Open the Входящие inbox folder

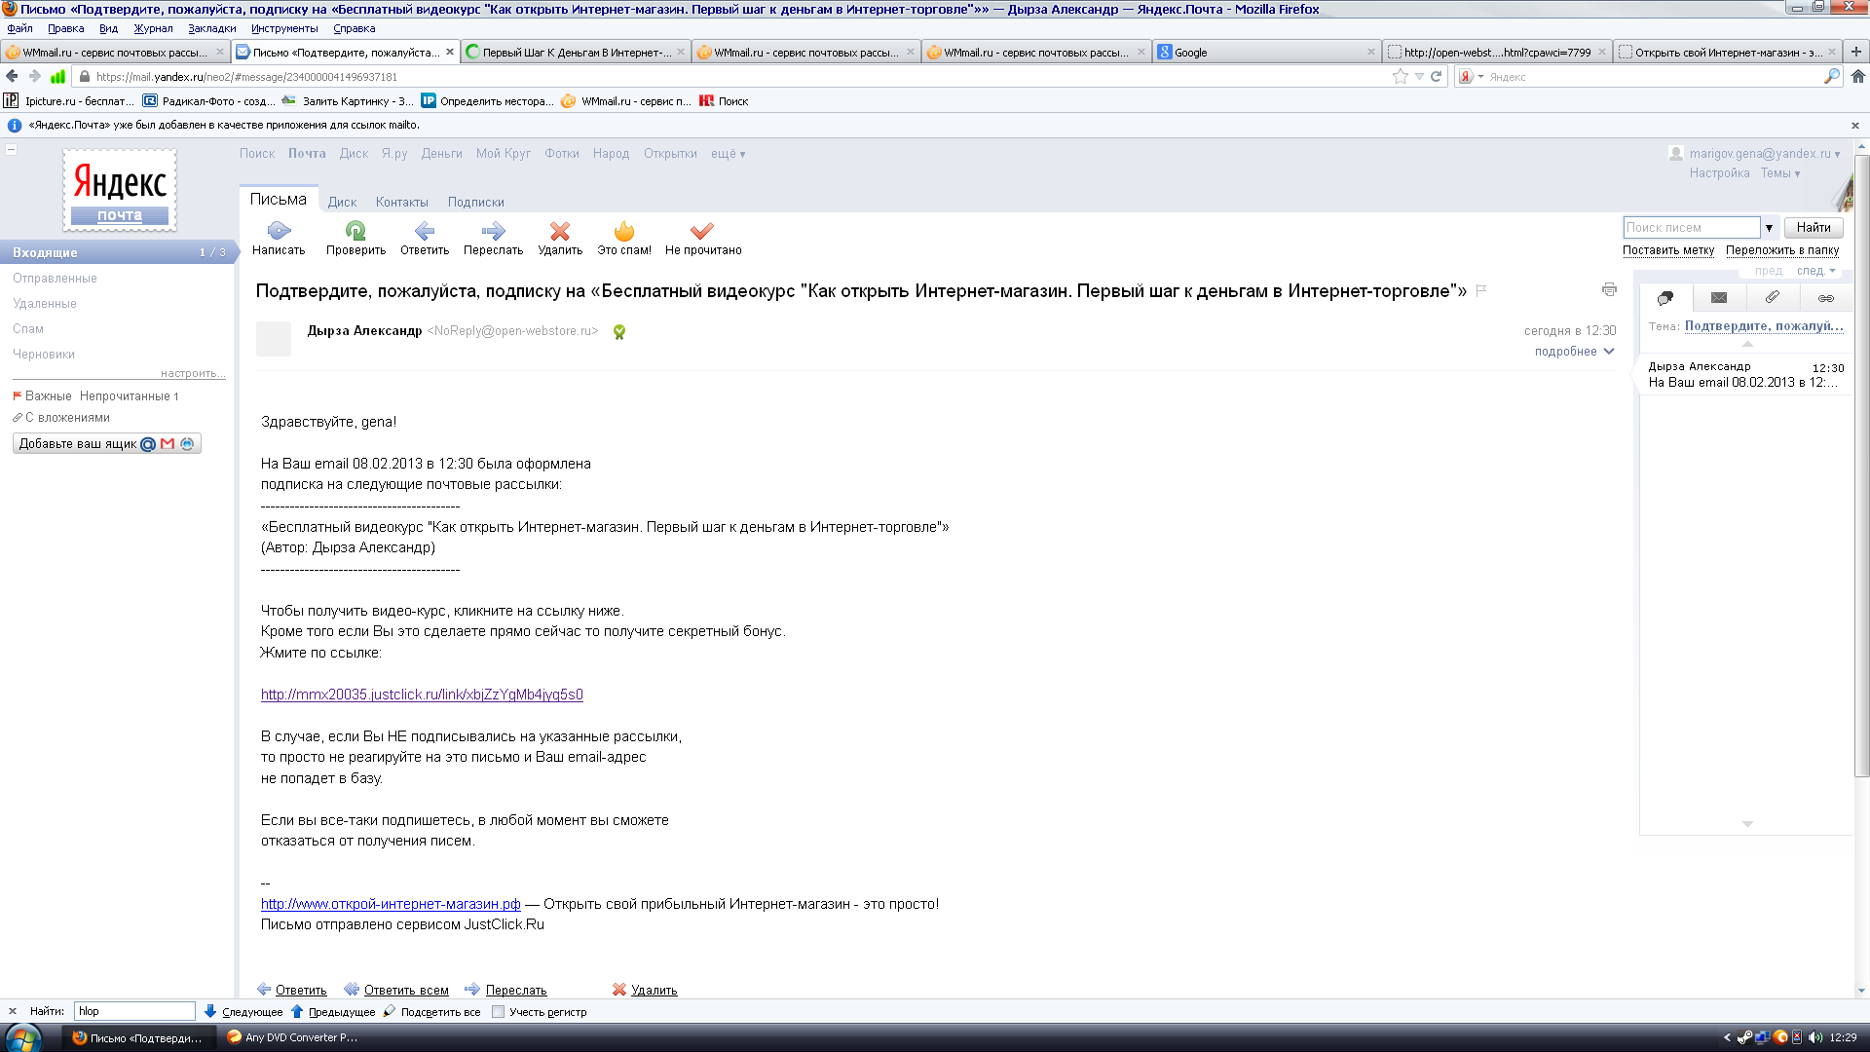point(119,252)
